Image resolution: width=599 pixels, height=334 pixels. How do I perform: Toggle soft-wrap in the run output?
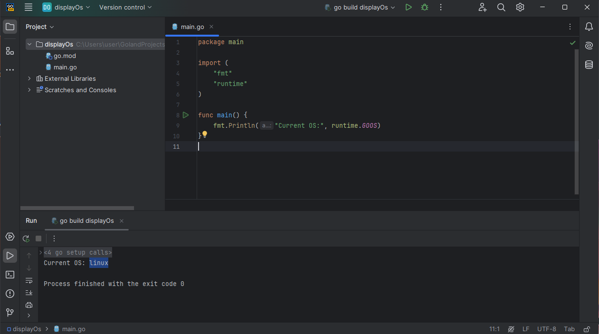point(29,280)
